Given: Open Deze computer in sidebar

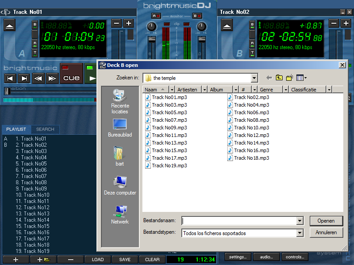Looking at the screenshot, I should pyautogui.click(x=120, y=186).
